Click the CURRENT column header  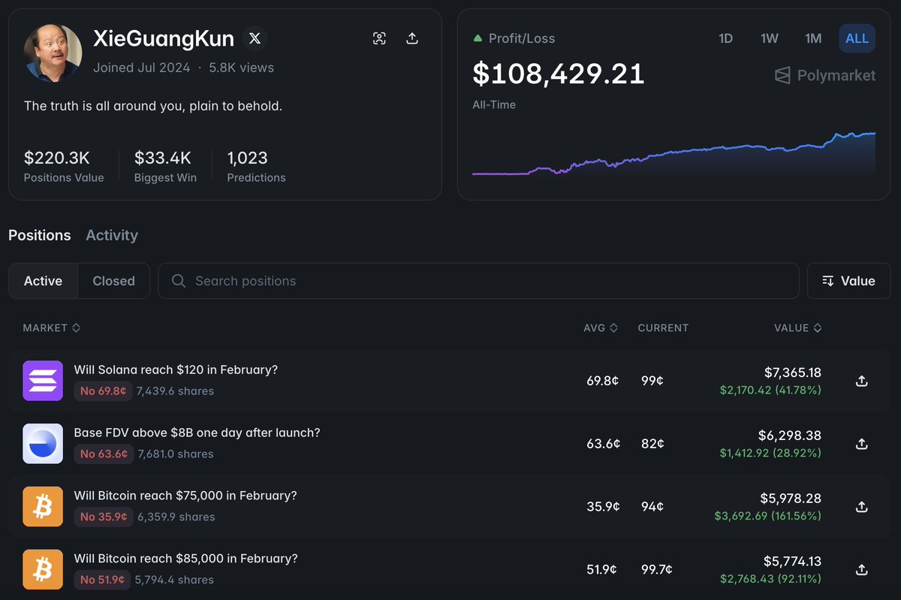pos(663,328)
